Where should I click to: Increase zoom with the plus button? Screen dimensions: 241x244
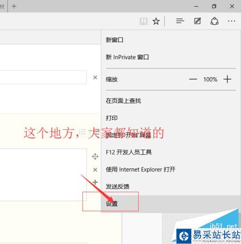[x=228, y=79]
